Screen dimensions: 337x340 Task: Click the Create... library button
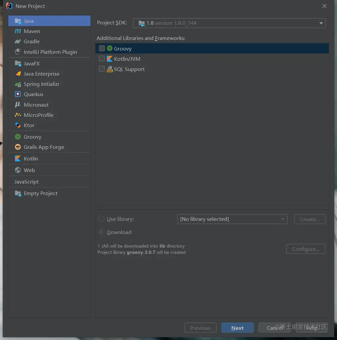tap(310, 219)
